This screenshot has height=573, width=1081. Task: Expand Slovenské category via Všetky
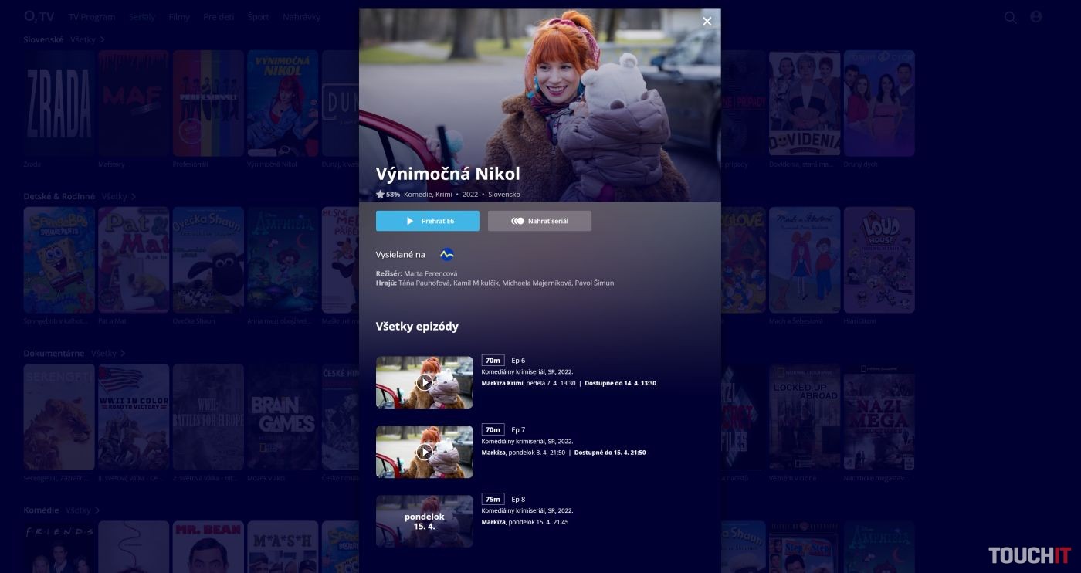pyautogui.click(x=86, y=39)
